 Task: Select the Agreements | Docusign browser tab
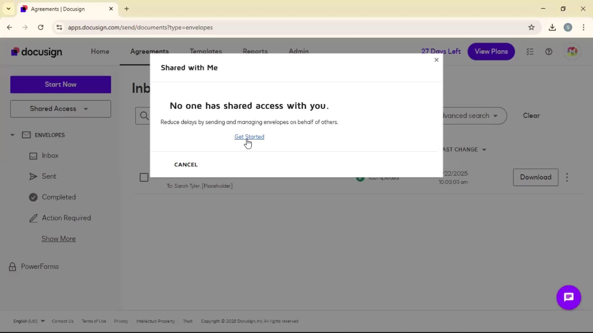tap(67, 9)
